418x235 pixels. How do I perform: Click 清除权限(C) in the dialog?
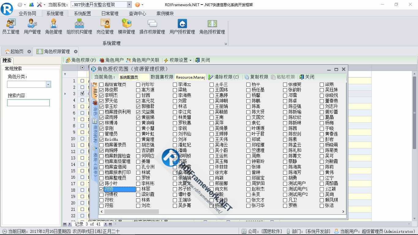pos(224,77)
